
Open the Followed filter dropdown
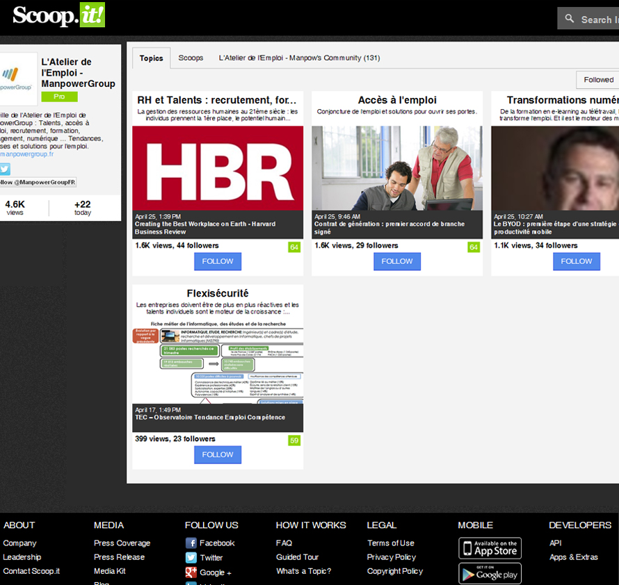pos(597,80)
